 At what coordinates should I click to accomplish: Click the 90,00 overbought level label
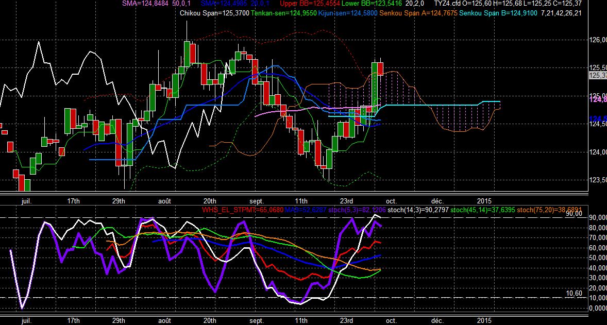coord(574,213)
